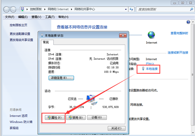The height and width of the screenshot is (136, 195).
Task: Click the 禁用(D) button
Action: [76, 118]
